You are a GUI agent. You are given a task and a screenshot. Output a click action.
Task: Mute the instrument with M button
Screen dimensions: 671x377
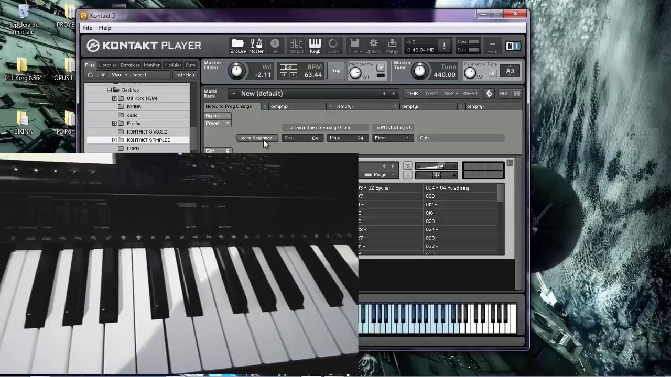click(x=407, y=175)
